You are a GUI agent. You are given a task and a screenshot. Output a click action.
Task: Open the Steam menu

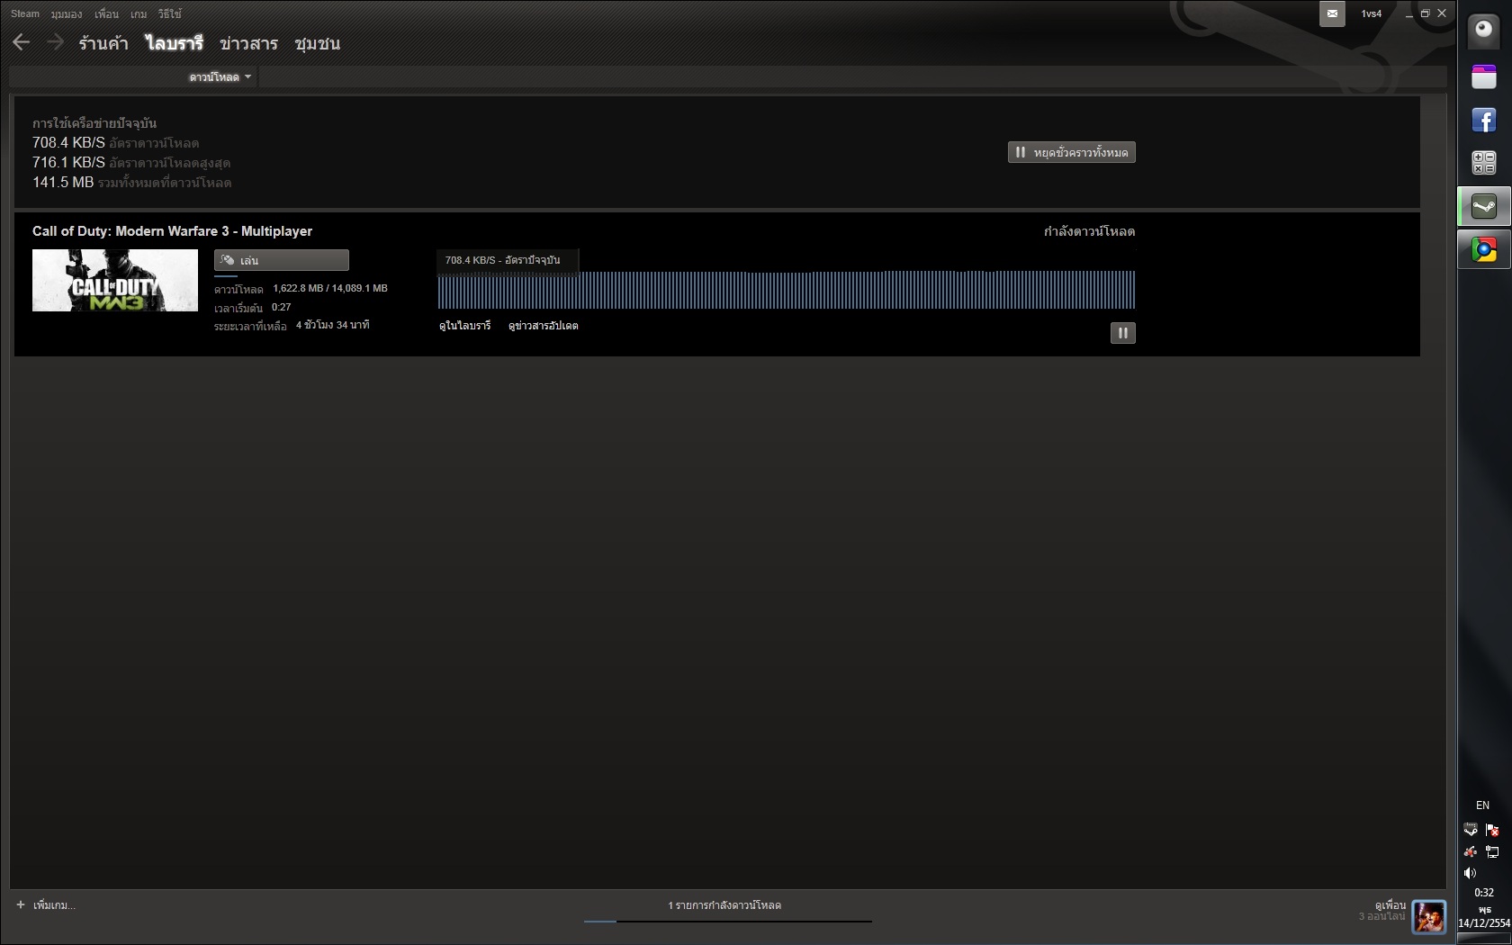pos(25,13)
